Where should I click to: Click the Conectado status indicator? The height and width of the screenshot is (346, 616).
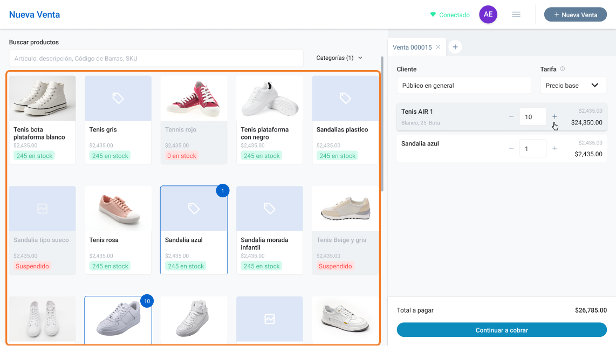pyautogui.click(x=450, y=15)
